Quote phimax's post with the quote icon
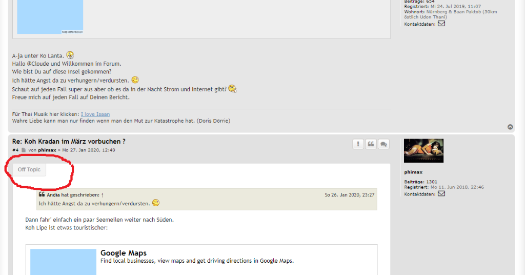This screenshot has width=525, height=275. (371, 144)
